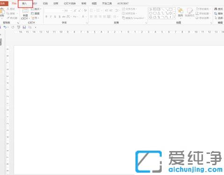Open the 版式 (Layout) dropdown
Viewport: 224px width, 175px height.
pyautogui.click(x=36, y=9)
